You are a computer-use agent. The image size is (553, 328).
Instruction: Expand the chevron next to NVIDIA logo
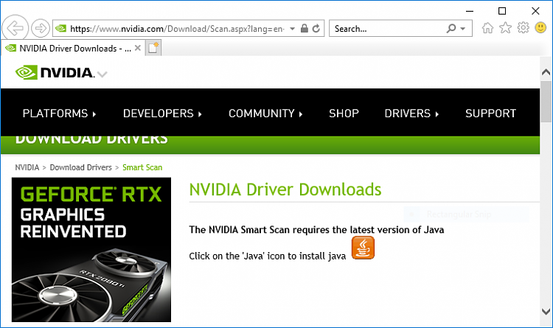102,74
